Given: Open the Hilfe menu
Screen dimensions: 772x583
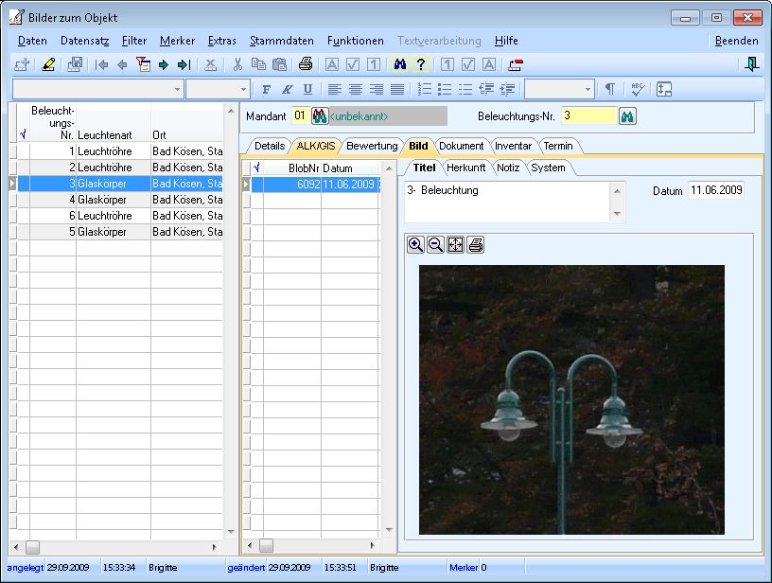Looking at the screenshot, I should [x=506, y=41].
